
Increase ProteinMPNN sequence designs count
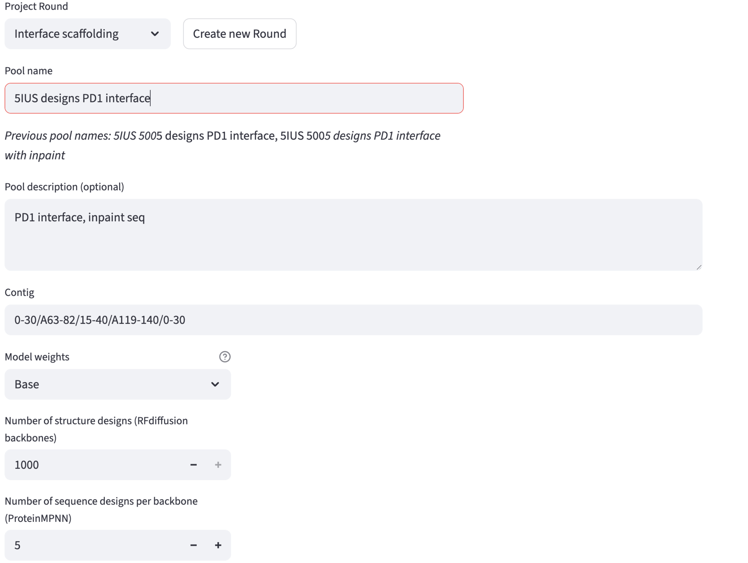[218, 545]
